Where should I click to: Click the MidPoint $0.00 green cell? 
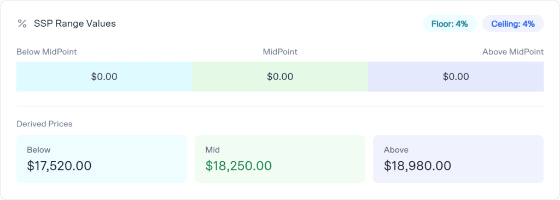[280, 76]
